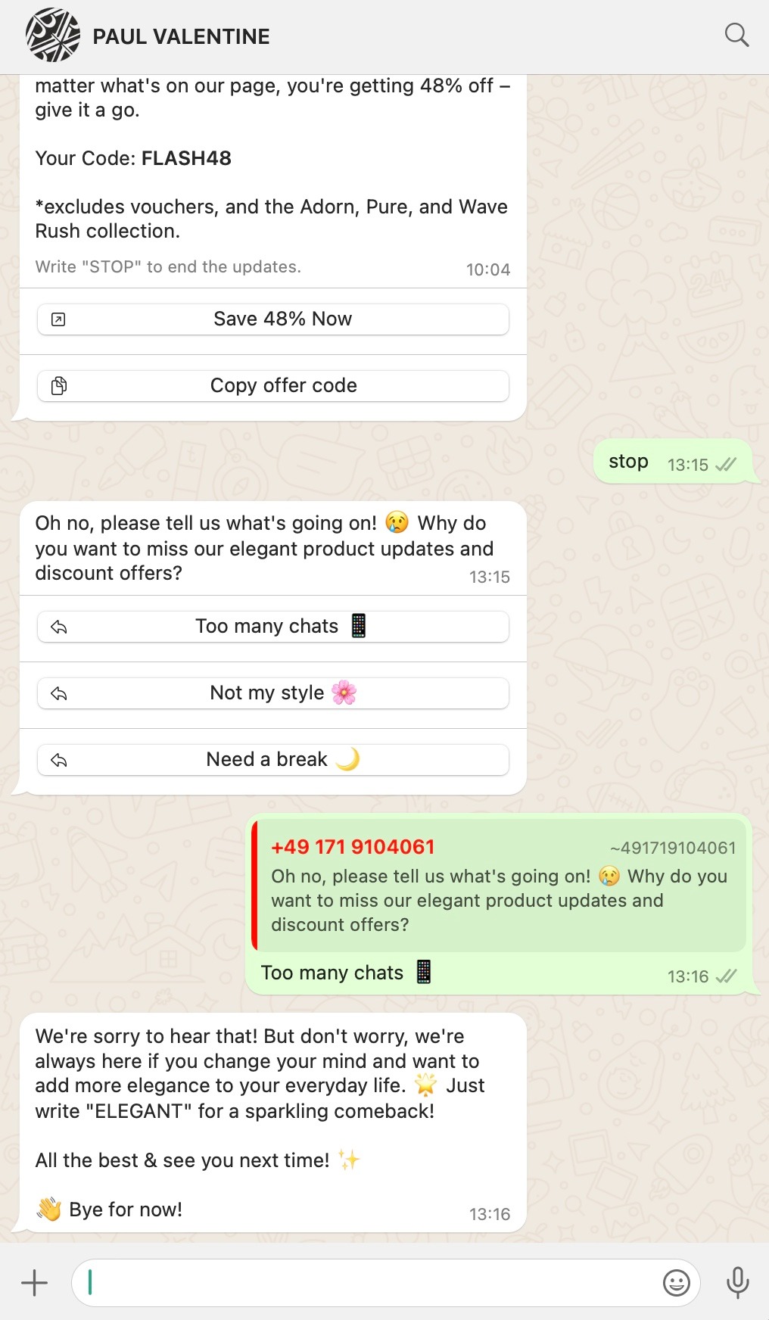This screenshot has height=1320, width=769.
Task: Start voice message with the microphone
Action: tap(738, 1282)
